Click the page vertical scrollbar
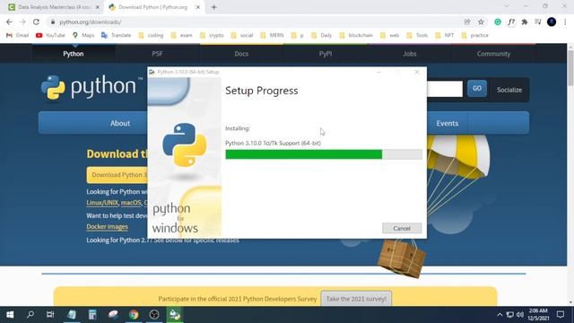 click(x=570, y=68)
